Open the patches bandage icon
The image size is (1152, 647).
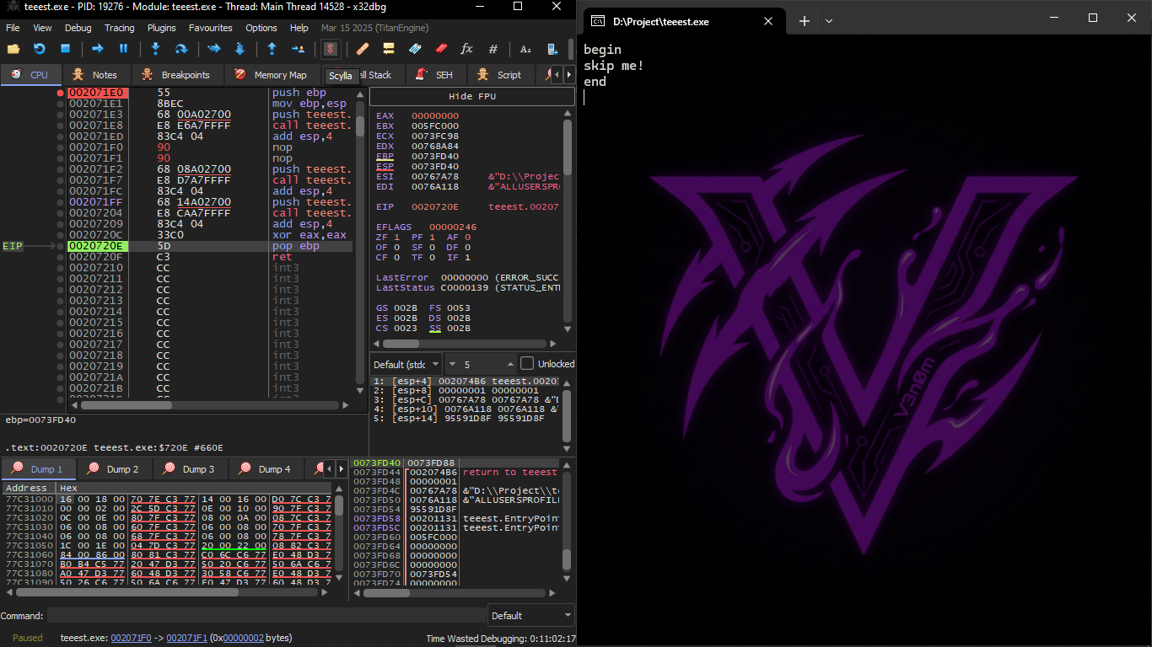click(x=363, y=49)
